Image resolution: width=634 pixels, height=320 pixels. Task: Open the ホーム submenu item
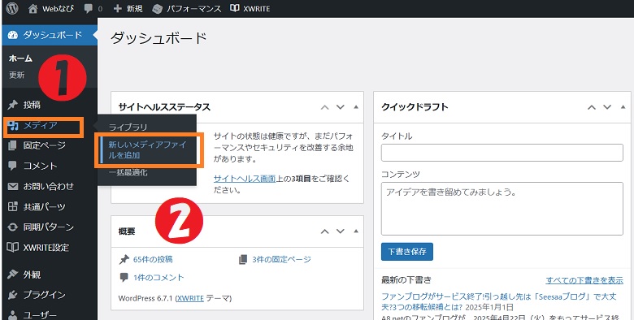pyautogui.click(x=20, y=58)
